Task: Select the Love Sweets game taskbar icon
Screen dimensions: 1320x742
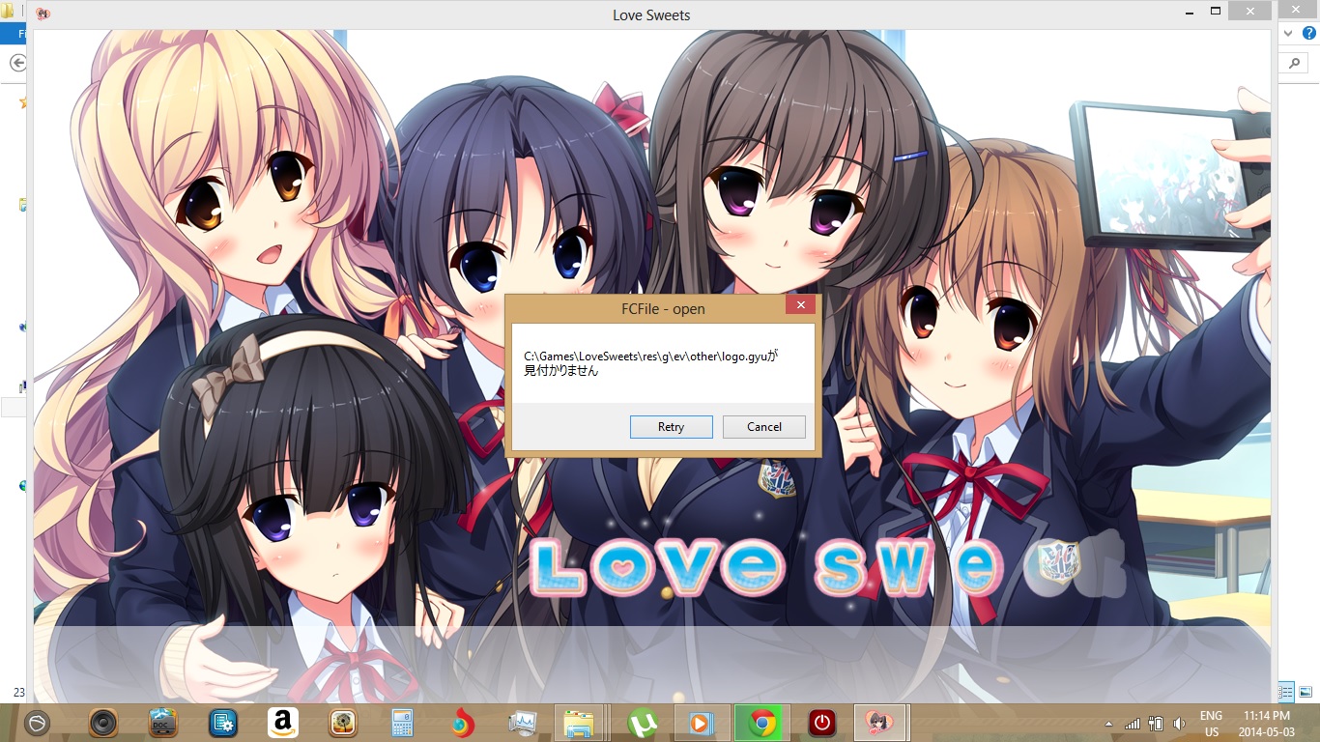Action: tap(879, 723)
